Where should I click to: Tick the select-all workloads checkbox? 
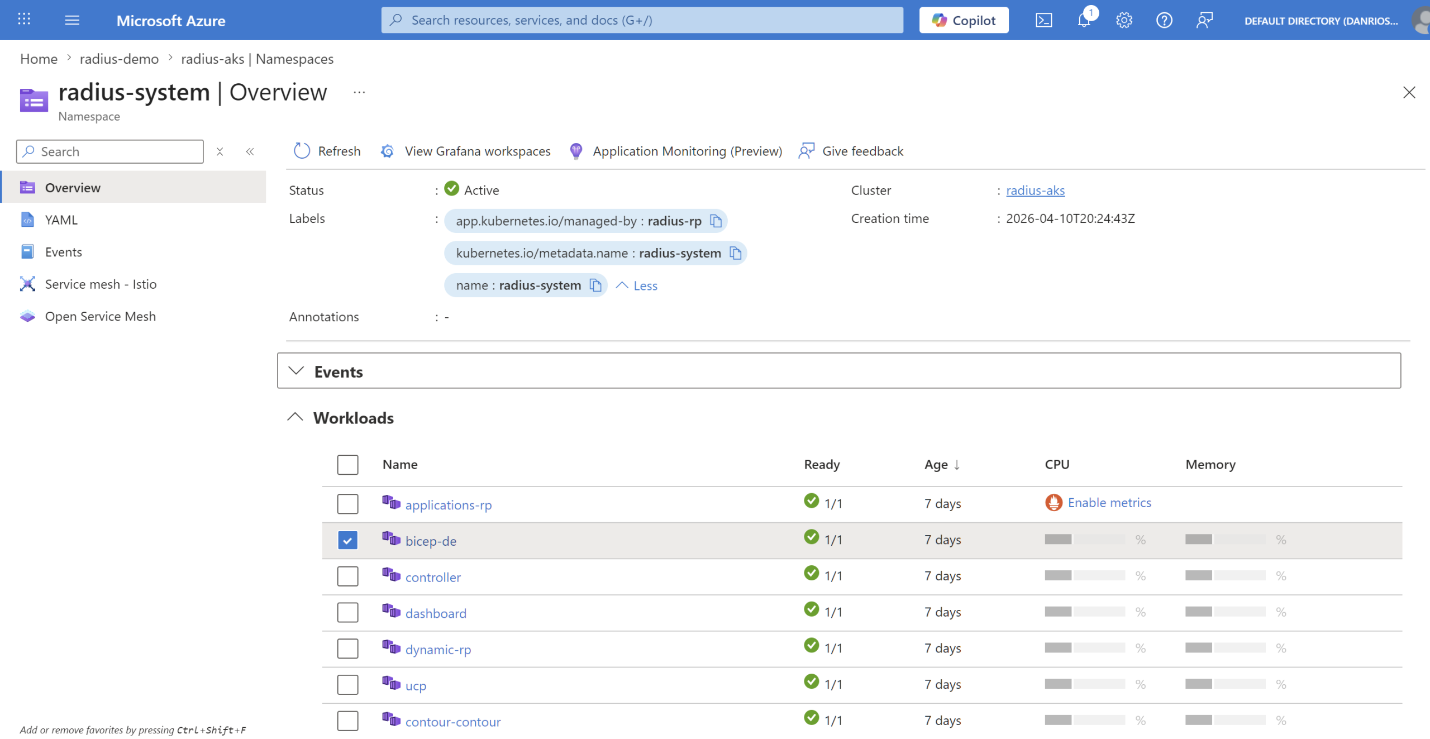coord(347,465)
